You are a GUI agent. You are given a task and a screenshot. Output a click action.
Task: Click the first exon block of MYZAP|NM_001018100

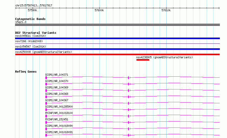(x=46, y=116)
